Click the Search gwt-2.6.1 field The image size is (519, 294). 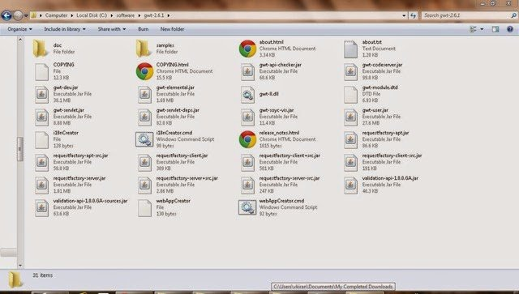click(x=469, y=15)
